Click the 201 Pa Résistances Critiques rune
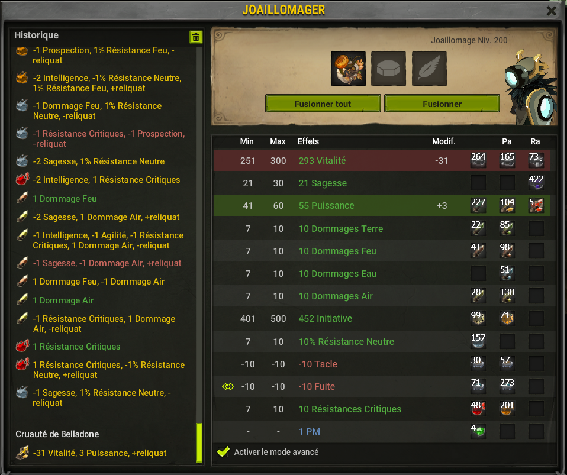The image size is (567, 475). pos(507,409)
